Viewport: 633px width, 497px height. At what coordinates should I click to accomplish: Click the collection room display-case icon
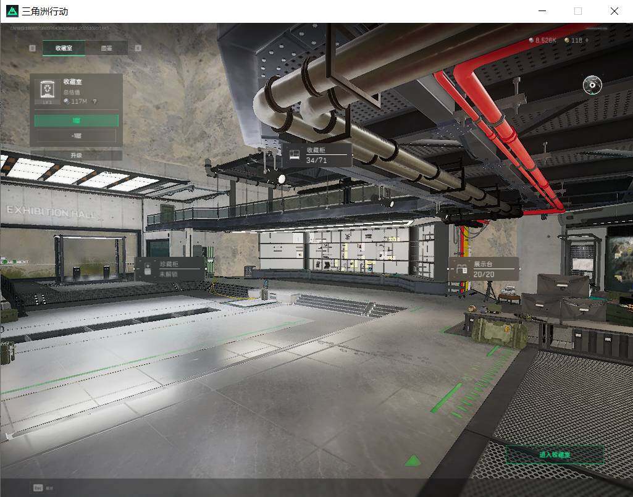pos(47,90)
